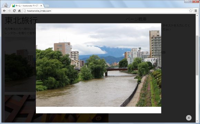Image resolution: width=200 pixels, height=124 pixels.
Task: Click the dimmed river thumbnail behind overlay
Action: [x=20, y=64]
